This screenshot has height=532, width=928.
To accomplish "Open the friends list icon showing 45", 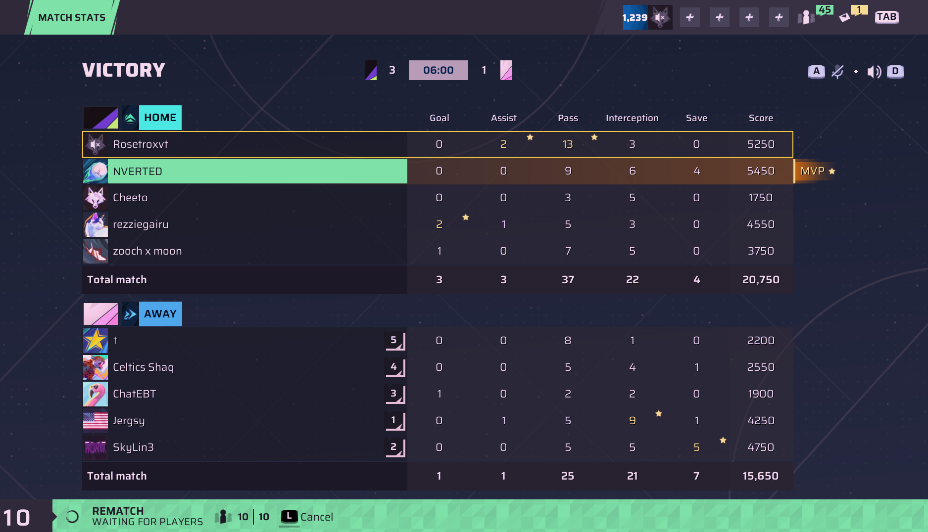I will click(x=807, y=17).
